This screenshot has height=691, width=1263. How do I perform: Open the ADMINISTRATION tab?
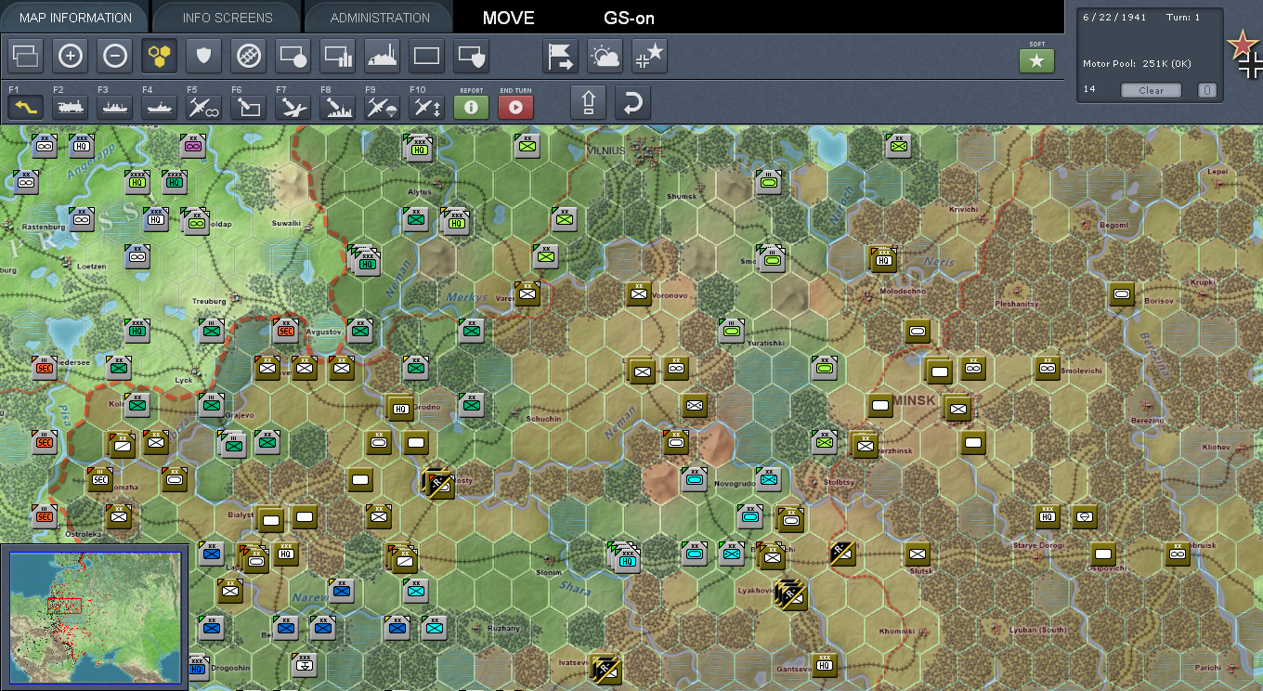380,18
